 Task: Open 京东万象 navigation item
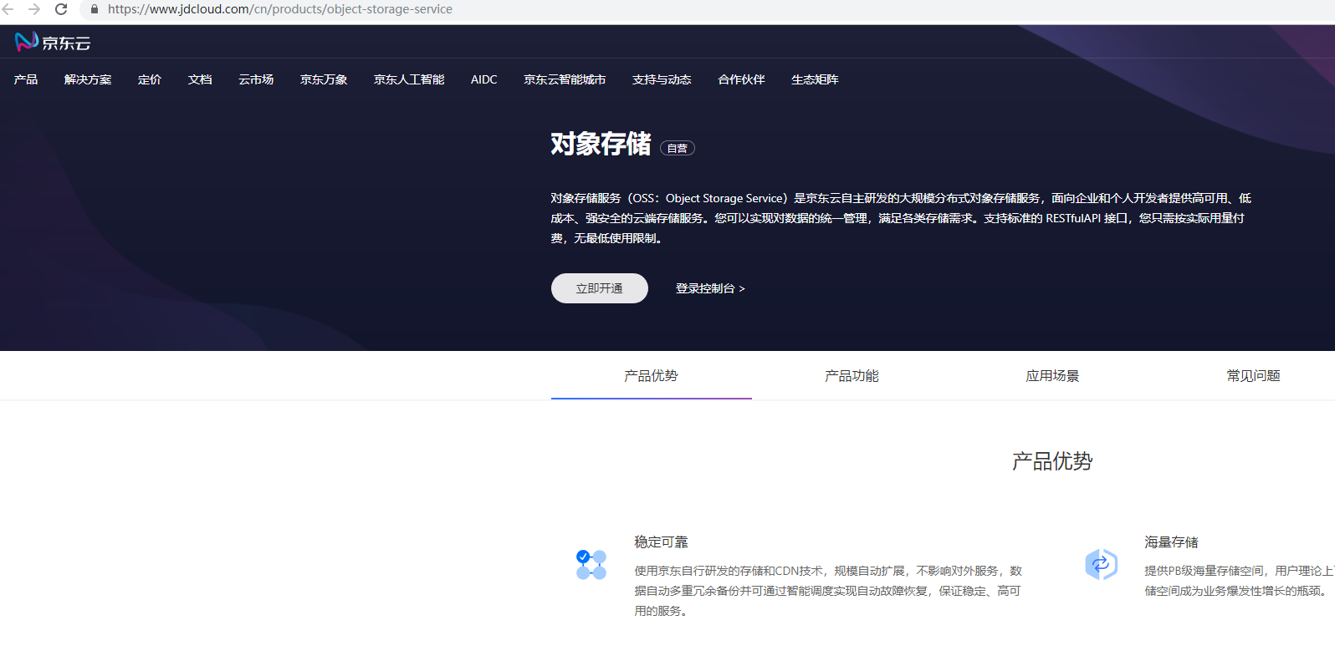(x=324, y=79)
